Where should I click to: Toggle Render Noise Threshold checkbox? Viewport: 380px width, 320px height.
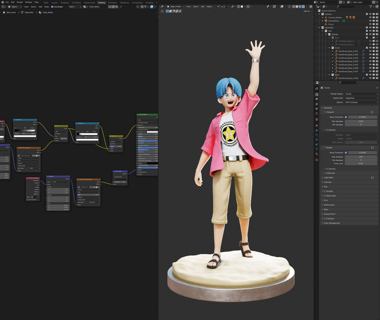pos(346,153)
